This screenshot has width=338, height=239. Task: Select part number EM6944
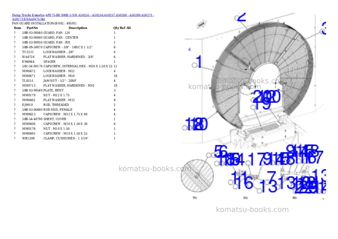(28, 62)
